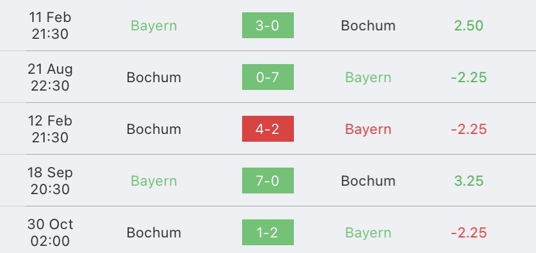Select Bayern in the 18 Sep match
Viewport: 536px width, 253px height.
click(x=154, y=181)
